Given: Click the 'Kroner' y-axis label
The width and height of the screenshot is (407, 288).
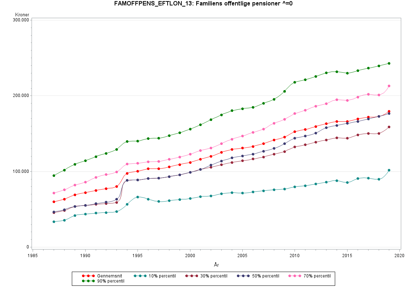Looking at the screenshot, I should (x=22, y=15).
